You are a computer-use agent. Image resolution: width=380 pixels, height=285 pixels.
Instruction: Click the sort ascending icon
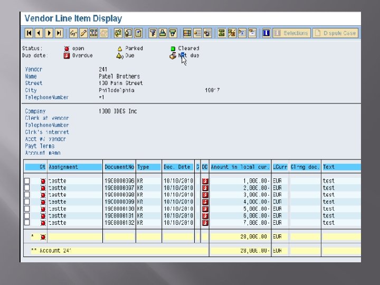pyautogui.click(x=163, y=33)
